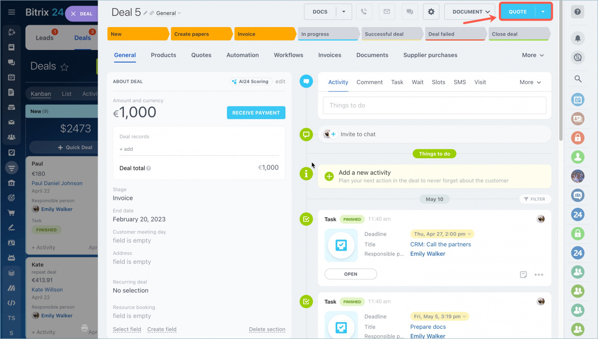Click Select field link
598x339 pixels.
127,329
